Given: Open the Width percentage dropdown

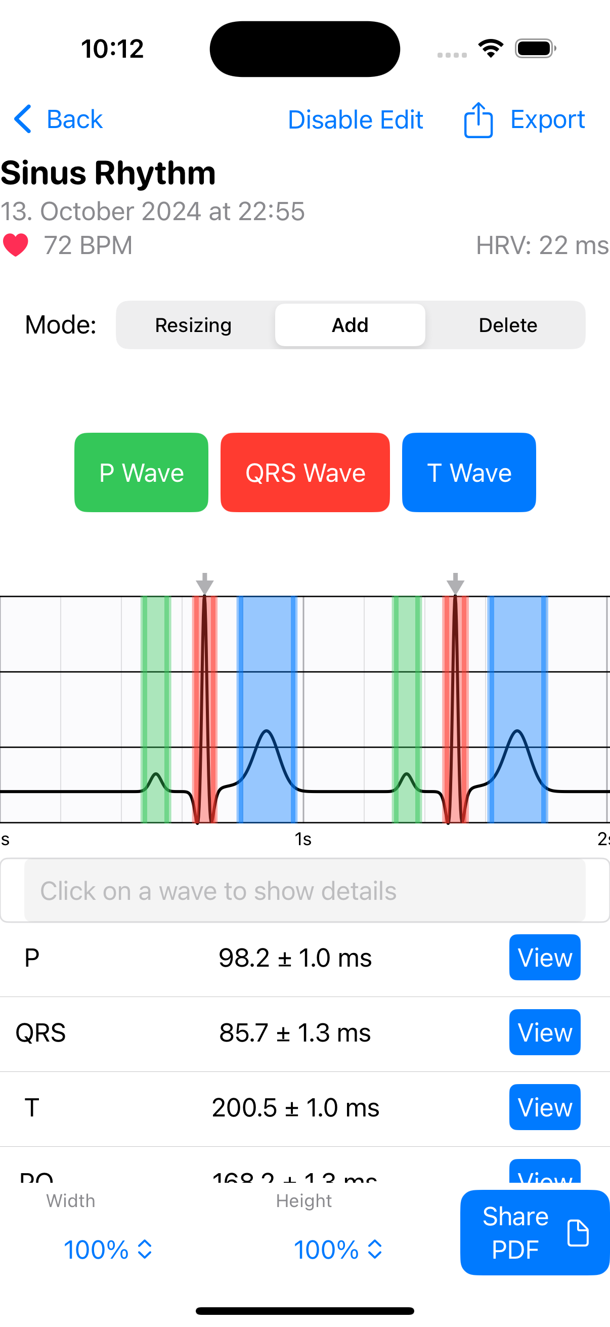Looking at the screenshot, I should (x=108, y=1249).
